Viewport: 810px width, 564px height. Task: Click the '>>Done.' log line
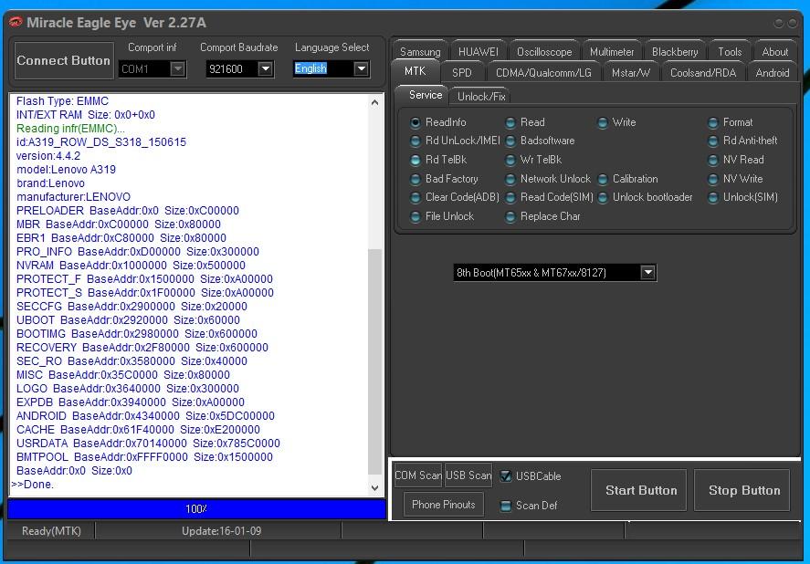[x=32, y=485]
